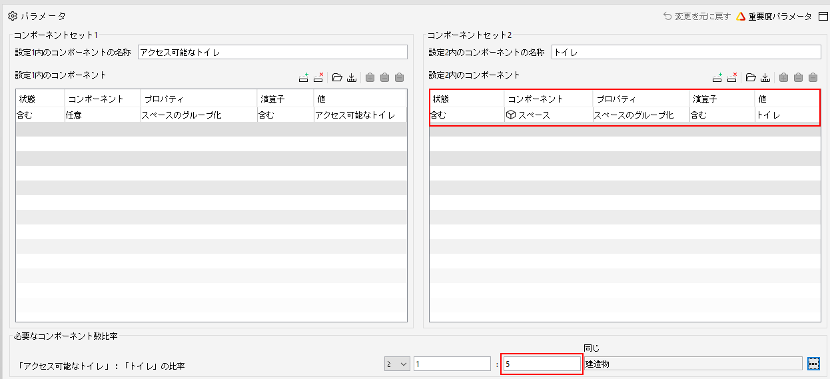The image size is (830, 379).
Task: Add a row to component set 1 table
Action: 304,77
